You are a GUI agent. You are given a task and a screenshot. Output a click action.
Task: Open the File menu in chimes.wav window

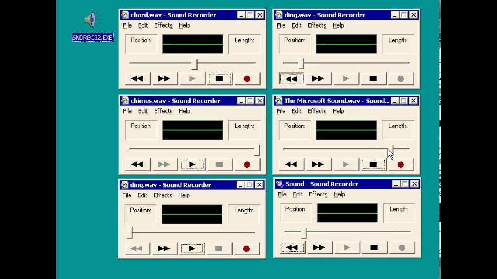coord(127,111)
